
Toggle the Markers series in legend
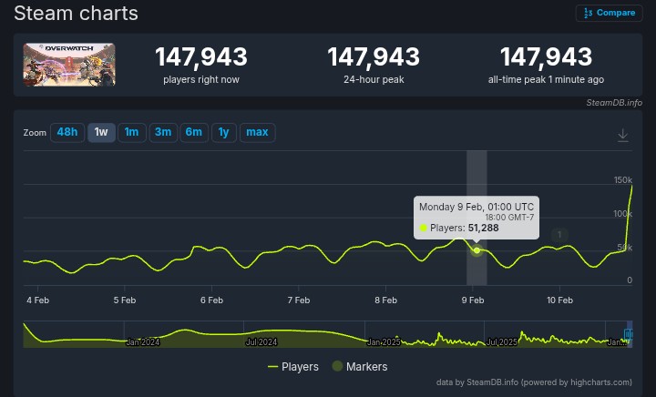360,366
